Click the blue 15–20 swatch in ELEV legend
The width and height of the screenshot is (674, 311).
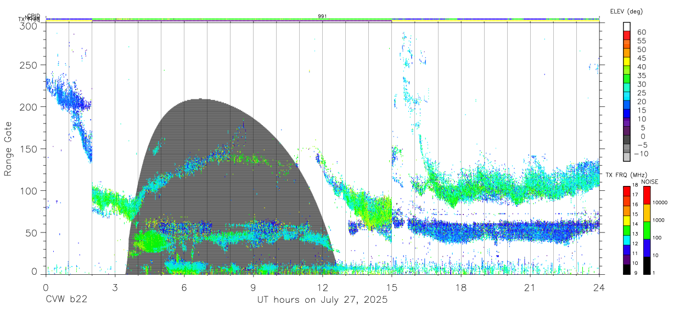point(627,105)
